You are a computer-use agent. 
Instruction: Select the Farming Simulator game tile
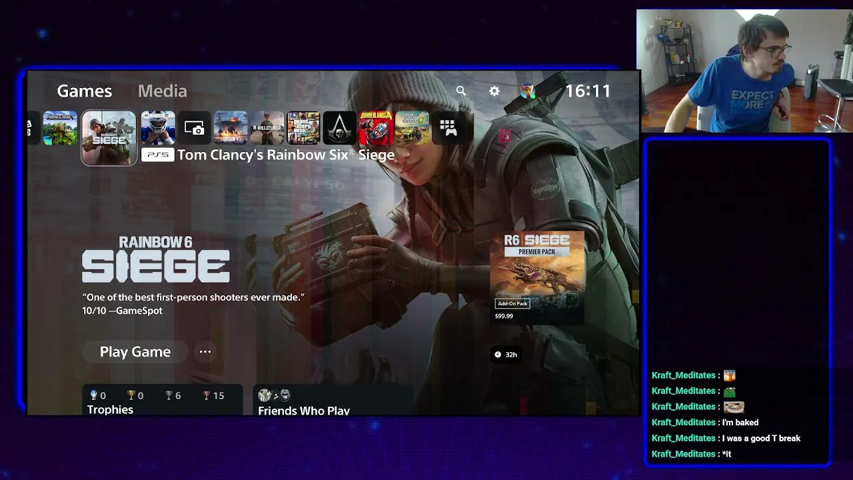coord(413,128)
